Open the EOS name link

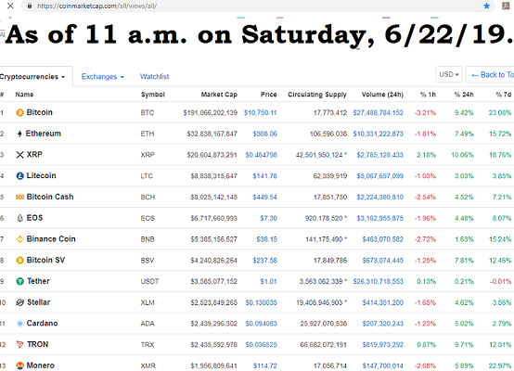(x=34, y=218)
